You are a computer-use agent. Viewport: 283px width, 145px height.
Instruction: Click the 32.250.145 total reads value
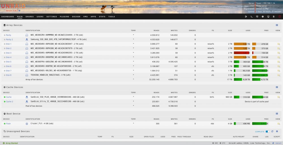pyautogui.click(x=154, y=80)
